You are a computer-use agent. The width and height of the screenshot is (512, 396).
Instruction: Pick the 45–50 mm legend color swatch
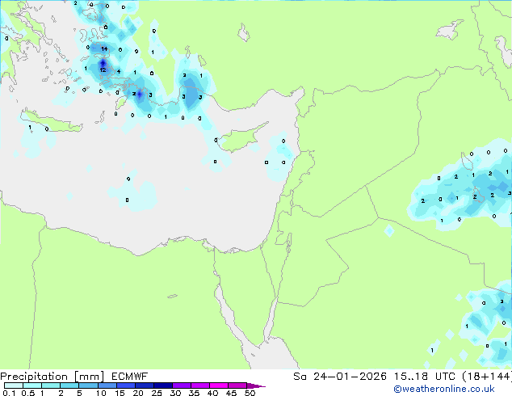pos(237,385)
